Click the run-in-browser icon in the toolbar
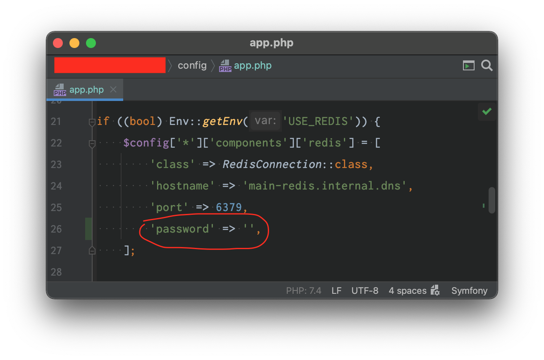The width and height of the screenshot is (544, 360). [468, 65]
